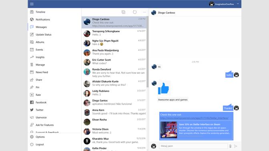Expand the ImaginationOverflow account dropdown
Screen dimensions: 269x151
[x=238, y=4]
